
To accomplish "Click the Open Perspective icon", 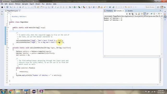I will point(158,7).
